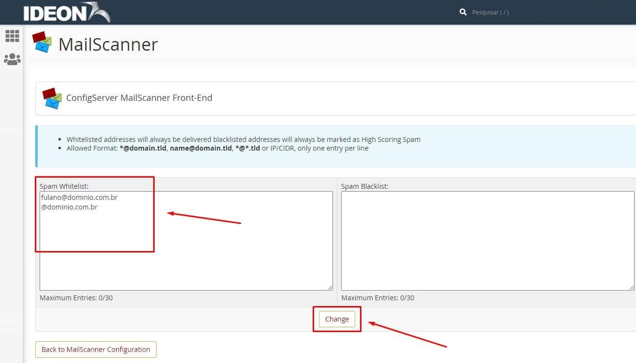The height and width of the screenshot is (363, 636).
Task: Click the Maximum Entries 0/30 text under blacklist
Action: (377, 297)
